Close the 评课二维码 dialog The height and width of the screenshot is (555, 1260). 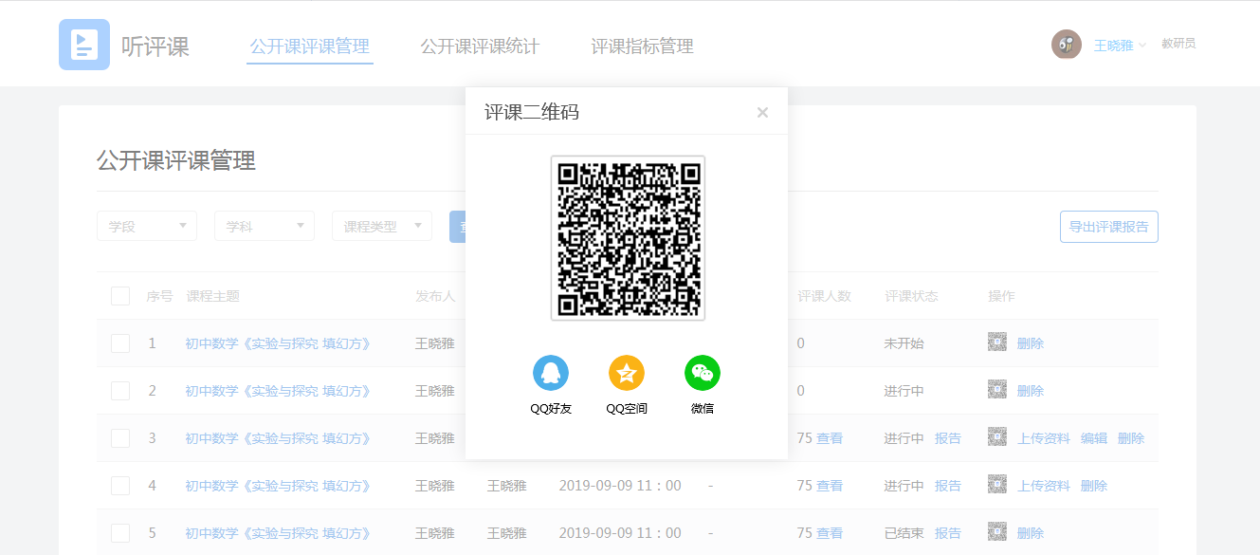(762, 113)
